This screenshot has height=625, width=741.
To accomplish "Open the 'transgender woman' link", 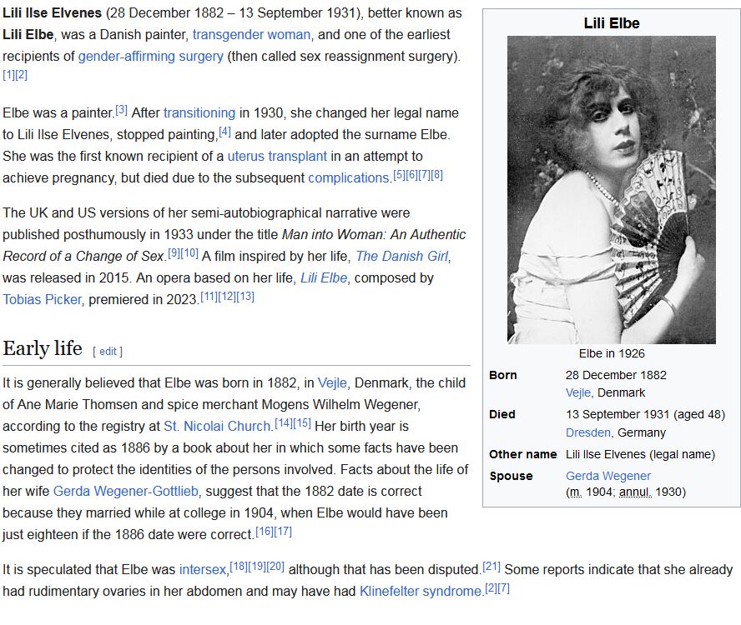I will tap(251, 34).
